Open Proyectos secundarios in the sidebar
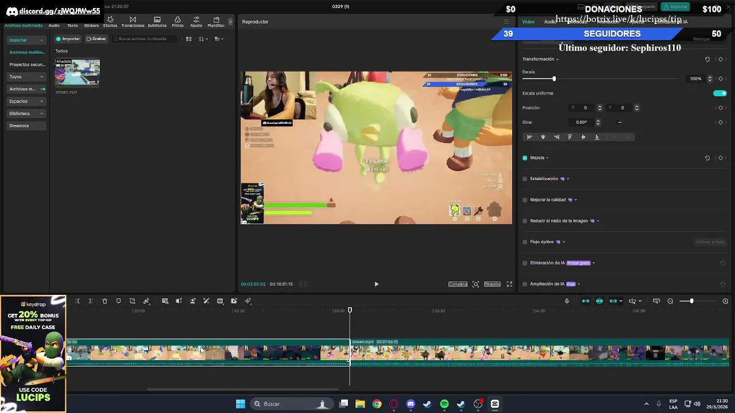This screenshot has height=413, width=735. click(27, 65)
